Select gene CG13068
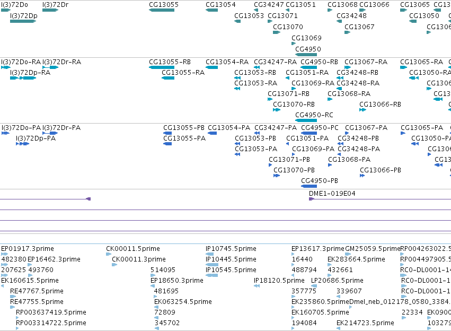 330,10
